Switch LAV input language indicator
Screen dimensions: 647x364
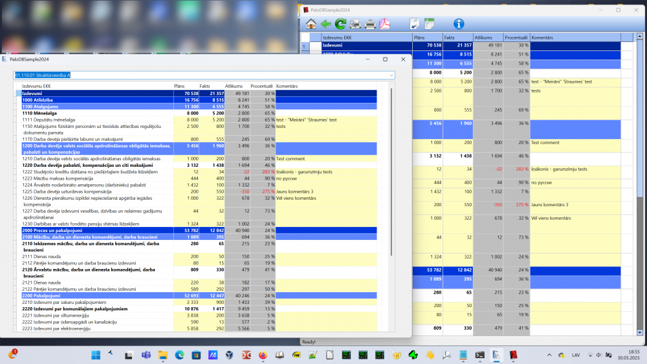576,355
